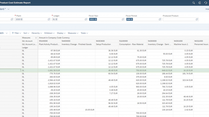Expand the Sort dropdown menu
Image resolution: width=209 pixels, height=117 pixels.
tap(26, 33)
